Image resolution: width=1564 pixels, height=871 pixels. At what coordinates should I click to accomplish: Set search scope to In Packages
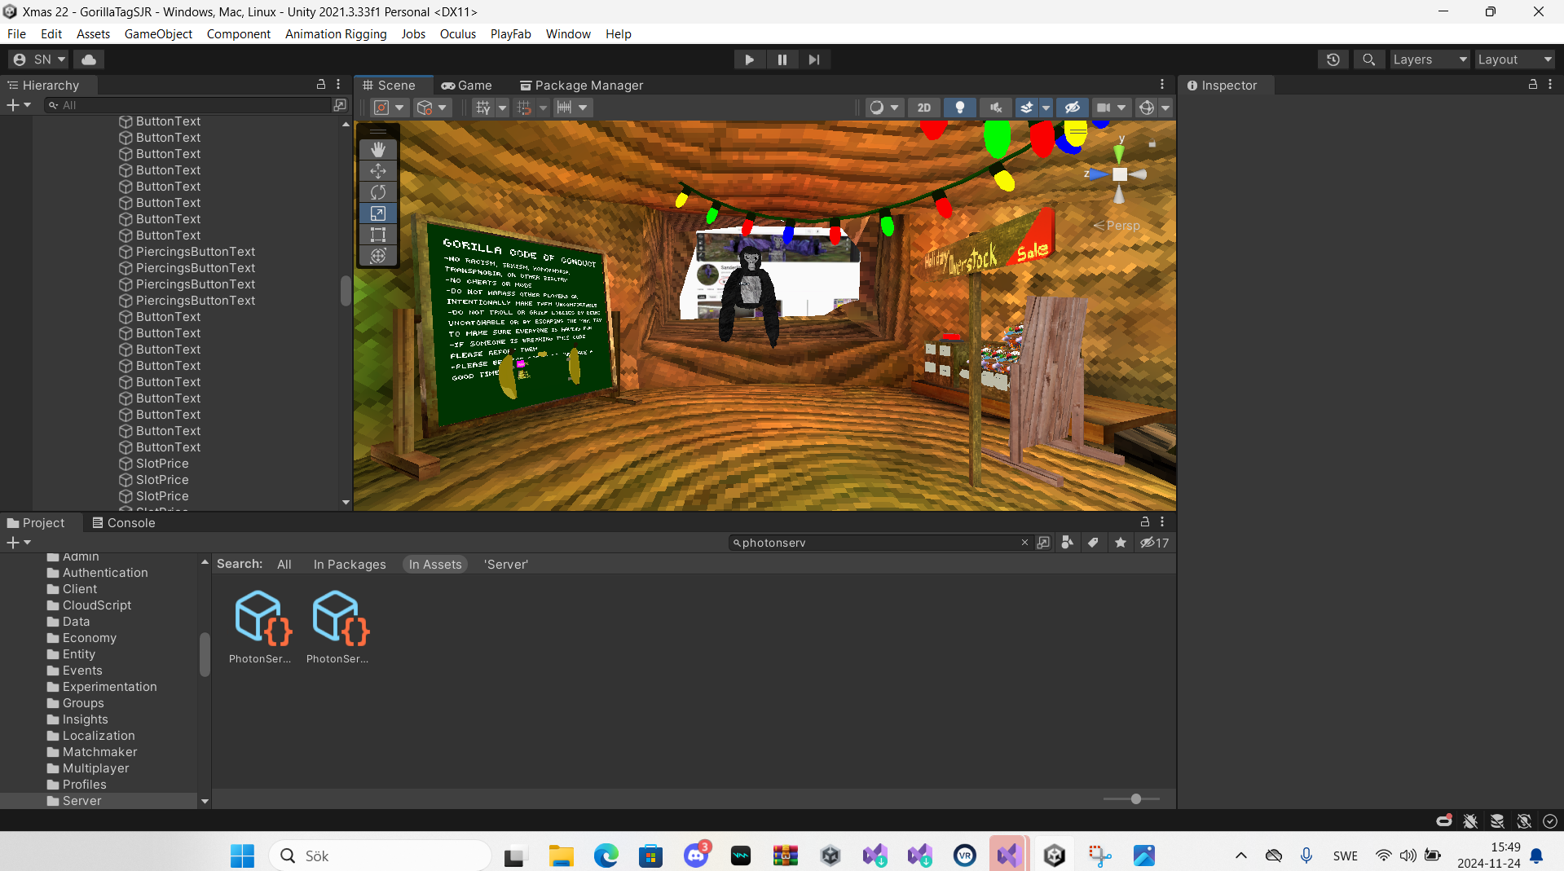click(x=350, y=564)
